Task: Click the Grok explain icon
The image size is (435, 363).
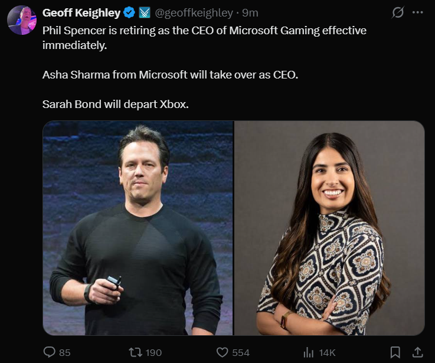Action: tap(398, 12)
